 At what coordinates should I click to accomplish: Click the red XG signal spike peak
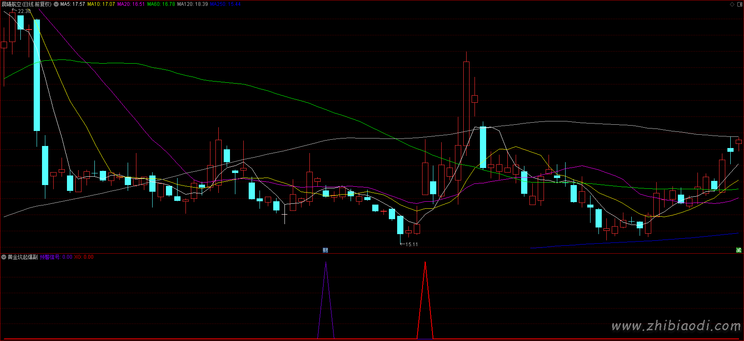coord(425,262)
